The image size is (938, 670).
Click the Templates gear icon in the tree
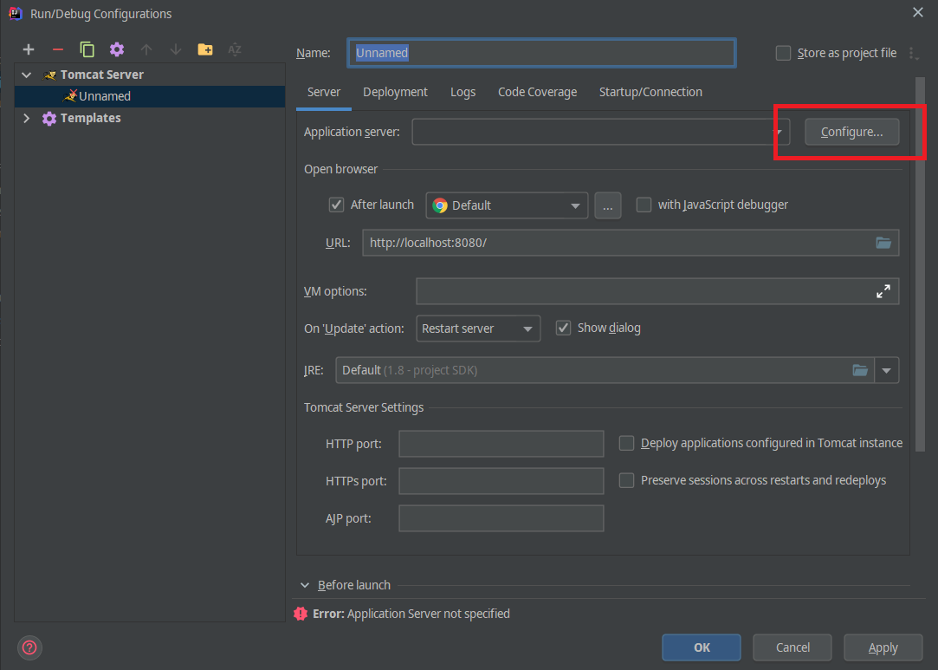click(49, 119)
